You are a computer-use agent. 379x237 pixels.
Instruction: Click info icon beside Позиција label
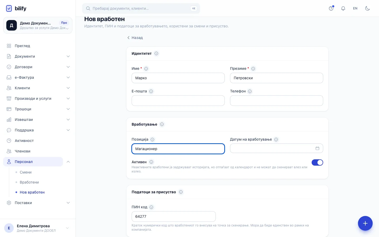click(152, 140)
